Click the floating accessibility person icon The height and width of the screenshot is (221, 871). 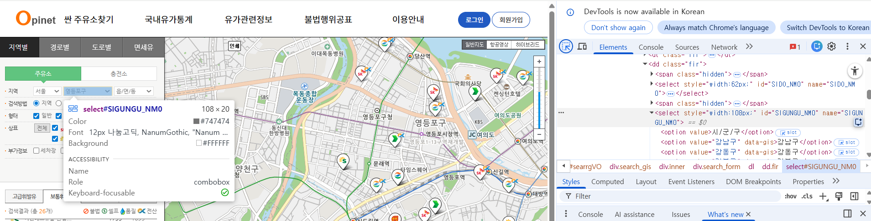[x=855, y=71]
